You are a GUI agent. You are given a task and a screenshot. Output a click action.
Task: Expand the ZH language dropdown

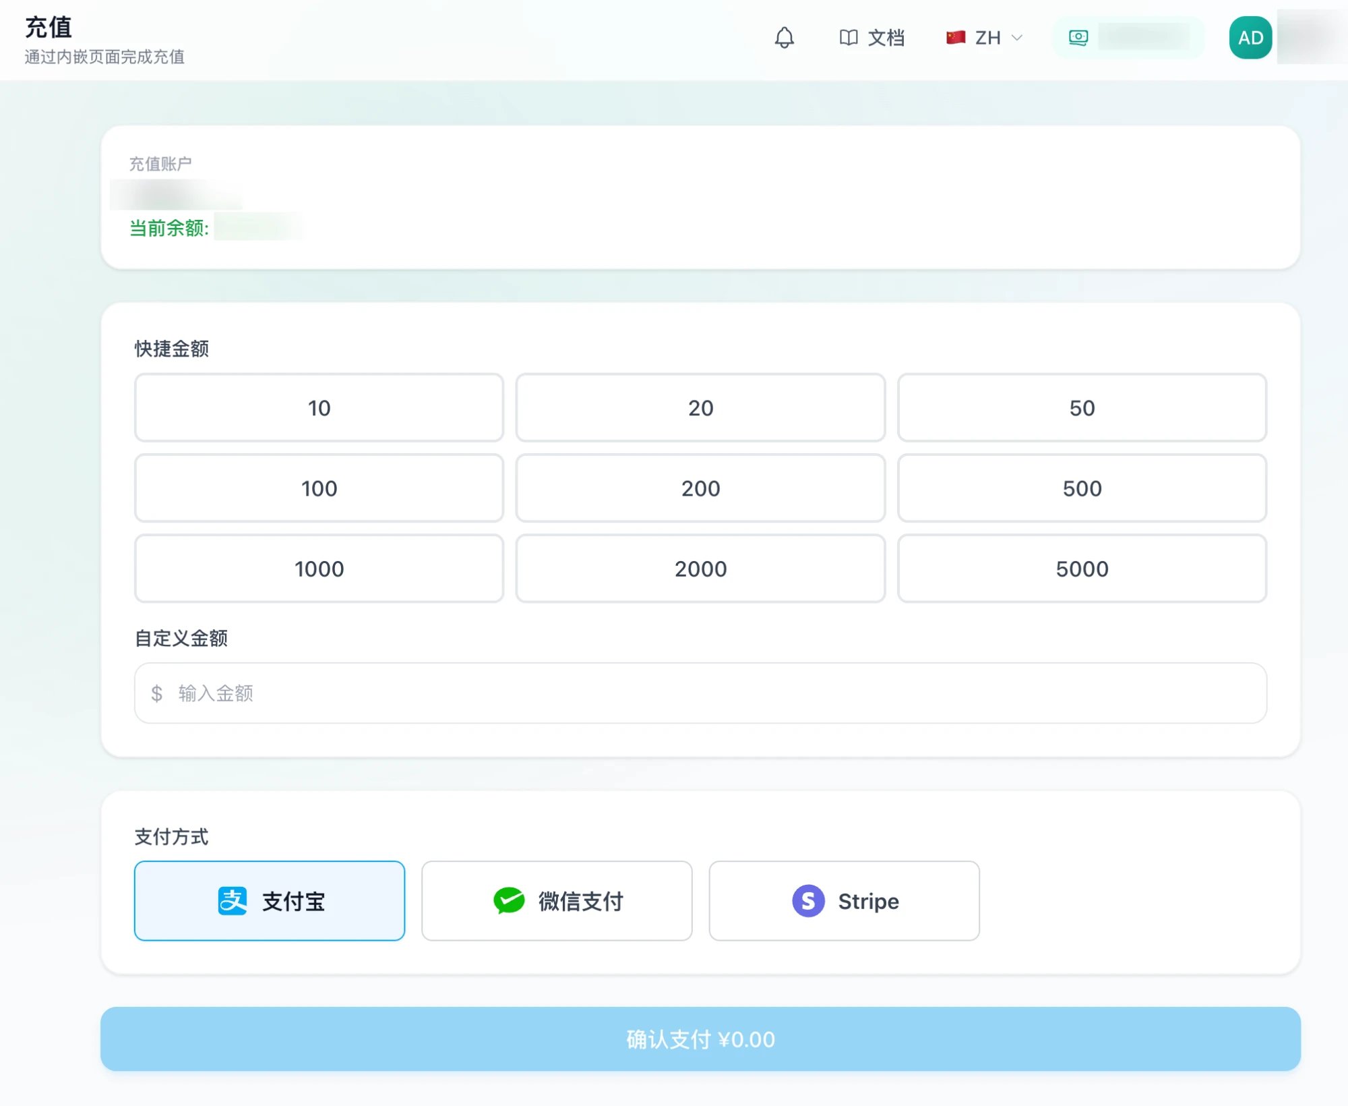(x=985, y=38)
